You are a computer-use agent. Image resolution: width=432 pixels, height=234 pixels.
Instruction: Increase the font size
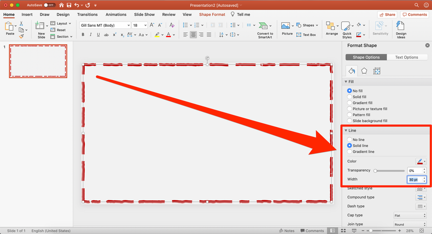pos(152,25)
